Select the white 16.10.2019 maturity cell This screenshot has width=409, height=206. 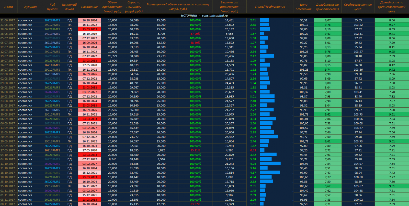[89, 34]
